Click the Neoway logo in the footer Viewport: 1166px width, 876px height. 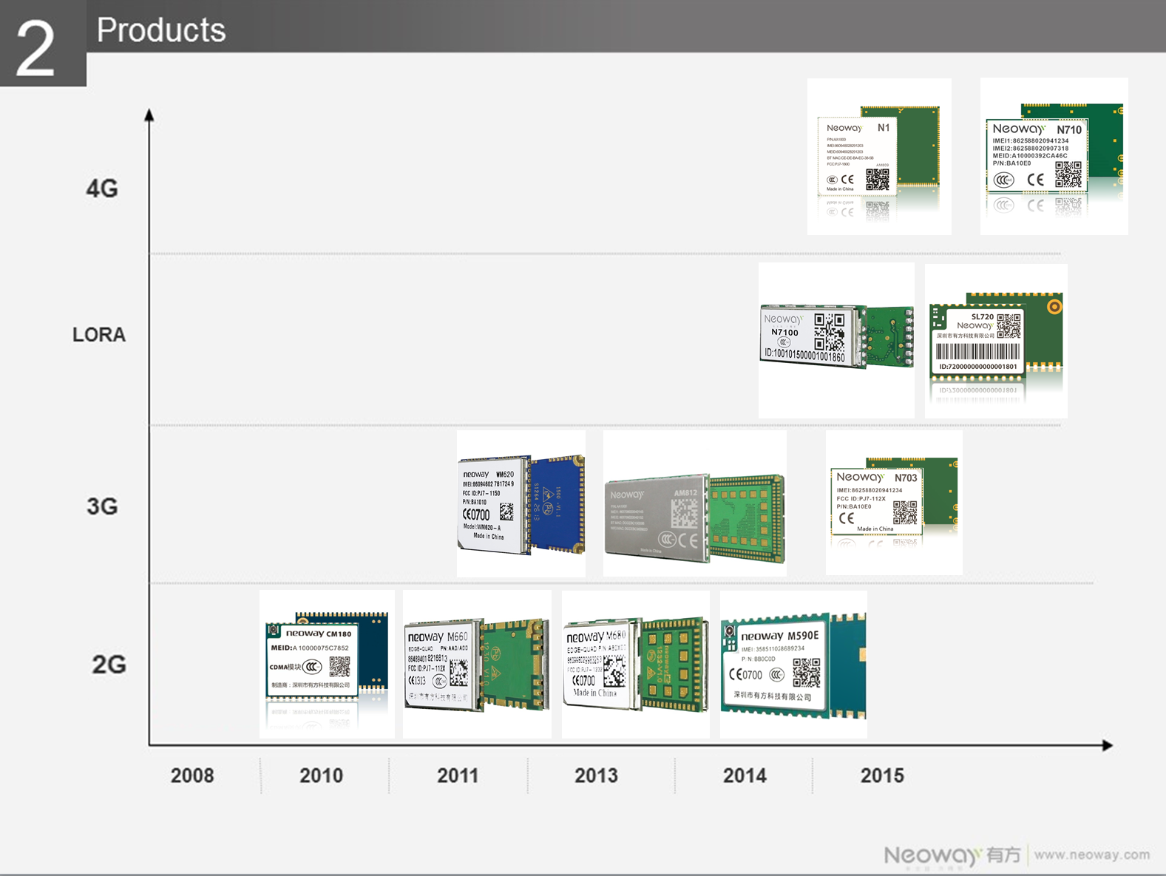pos(952,855)
